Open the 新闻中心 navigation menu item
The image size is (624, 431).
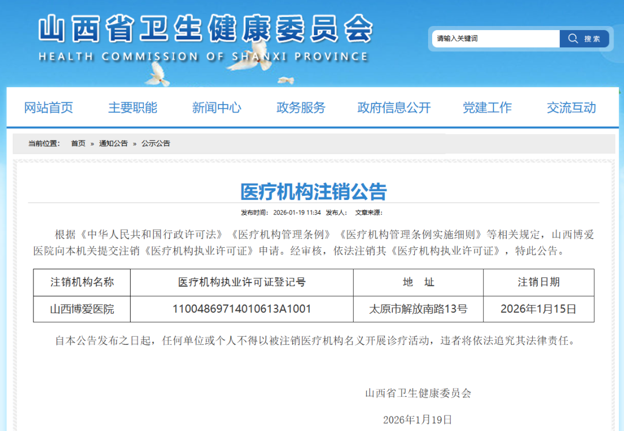217,107
